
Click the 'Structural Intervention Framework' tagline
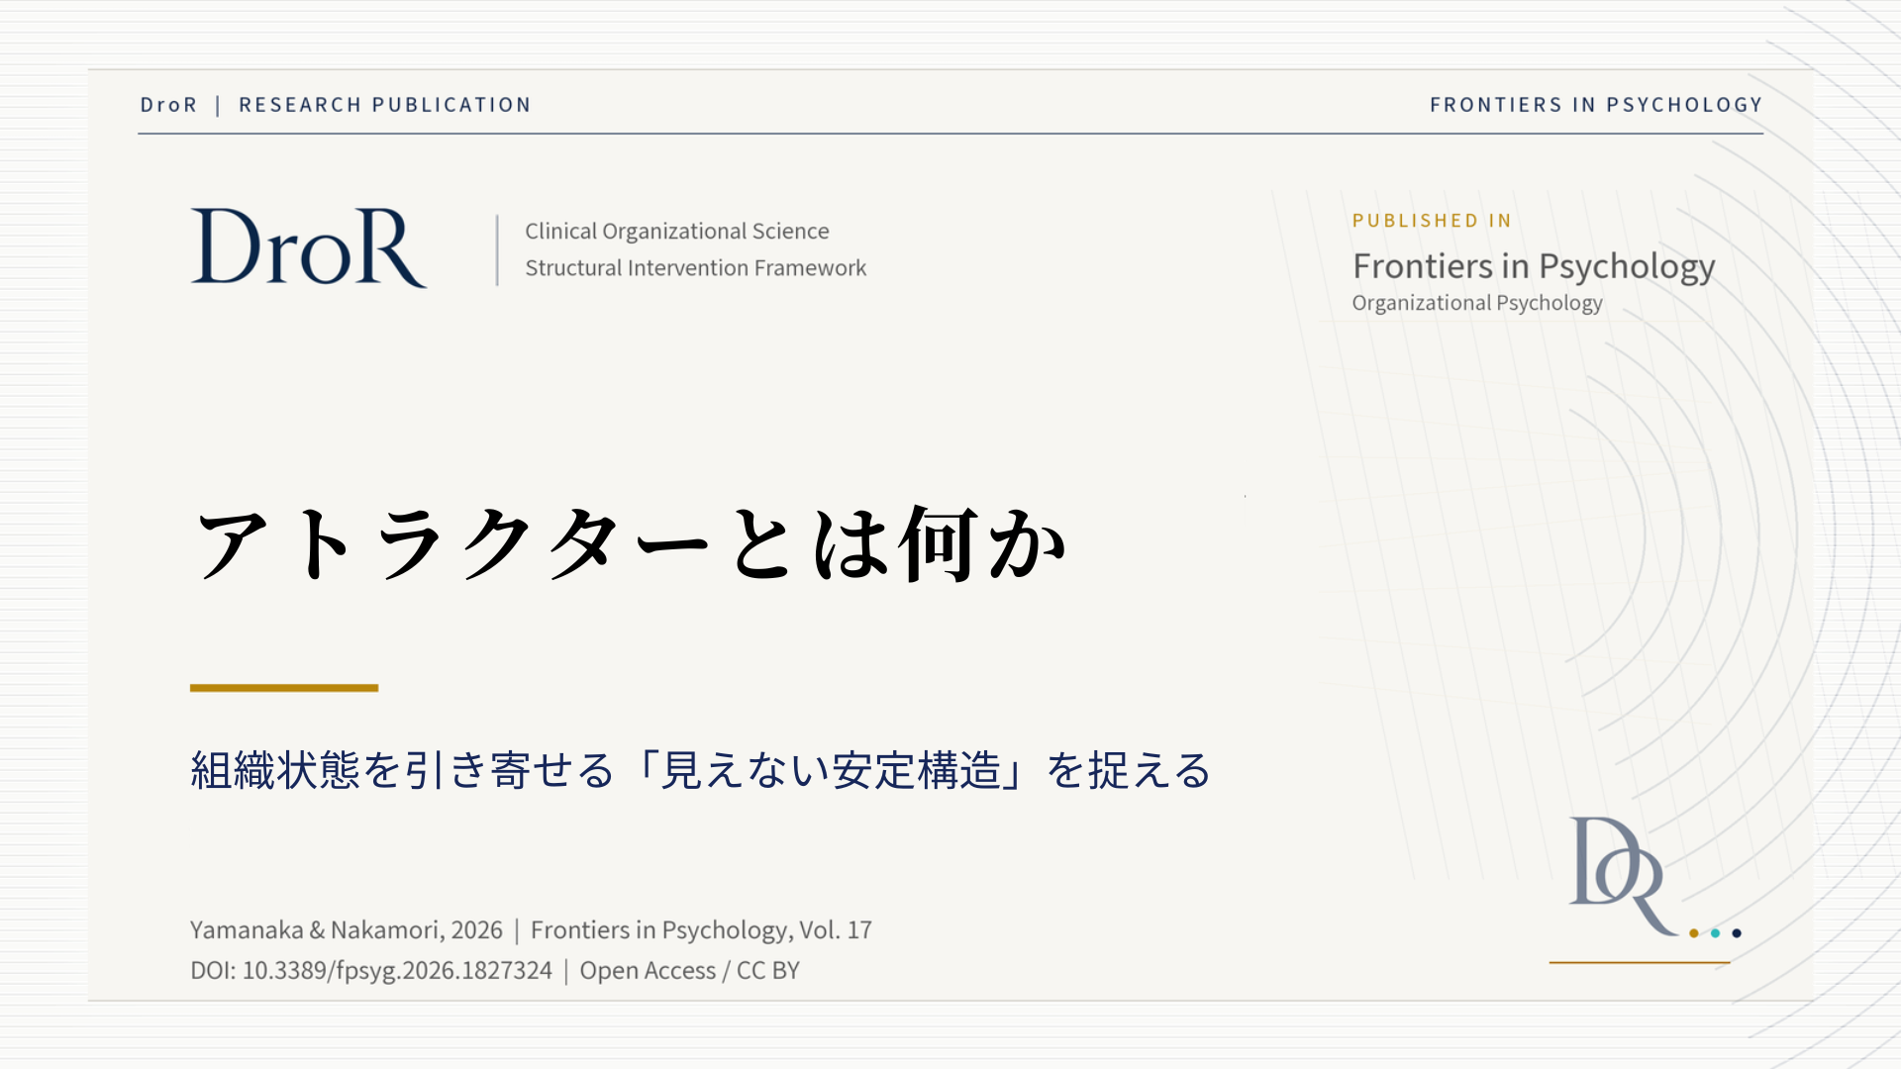(695, 268)
